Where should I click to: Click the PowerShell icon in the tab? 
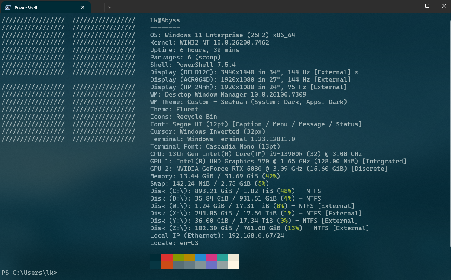point(7,7)
